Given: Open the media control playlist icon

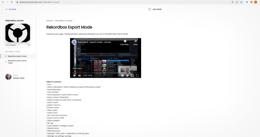Looking at the screenshot, I should tap(247, 2).
